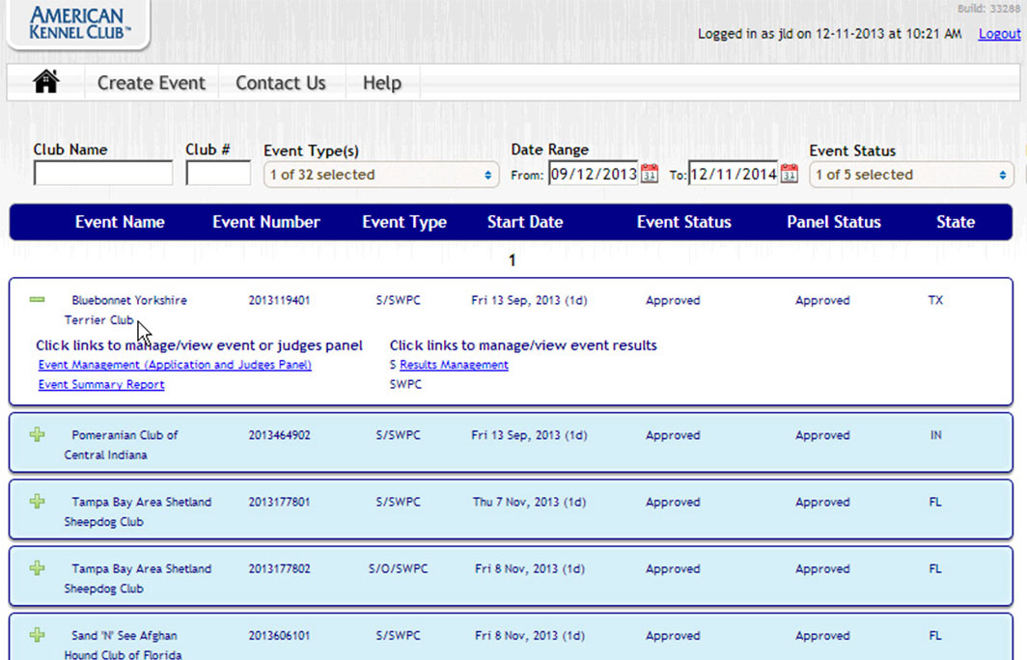Sort by Event Type column header
Viewport: 1027px width, 660px height.
click(x=404, y=222)
